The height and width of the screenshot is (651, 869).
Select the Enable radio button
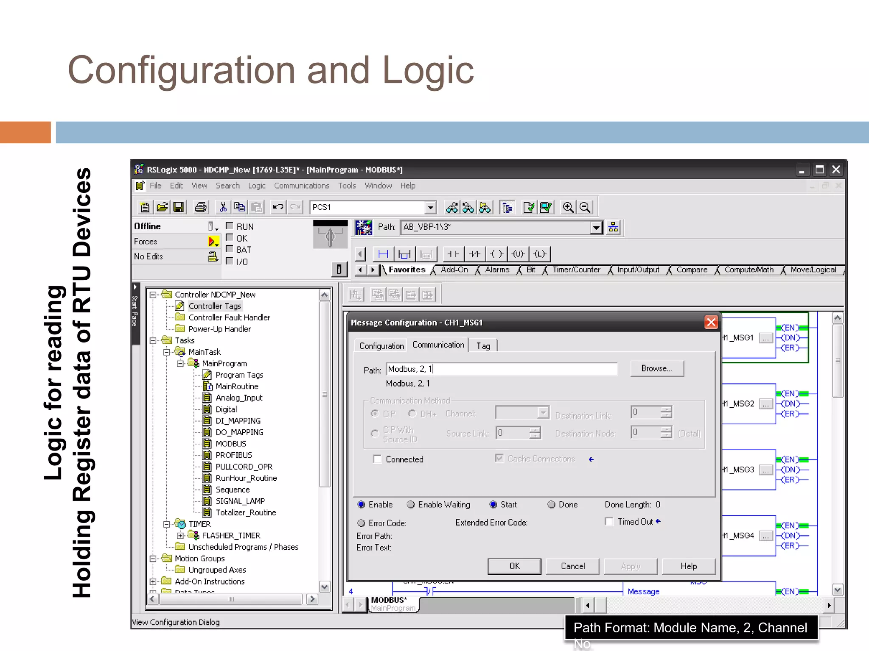pos(361,504)
